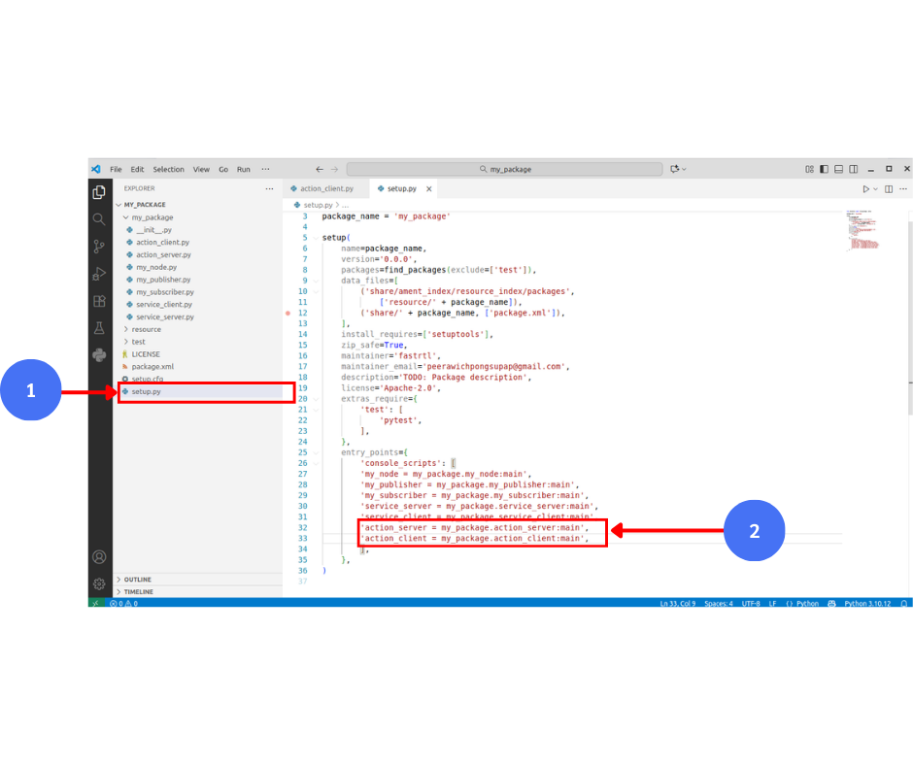Open the Extensions view

click(x=99, y=301)
